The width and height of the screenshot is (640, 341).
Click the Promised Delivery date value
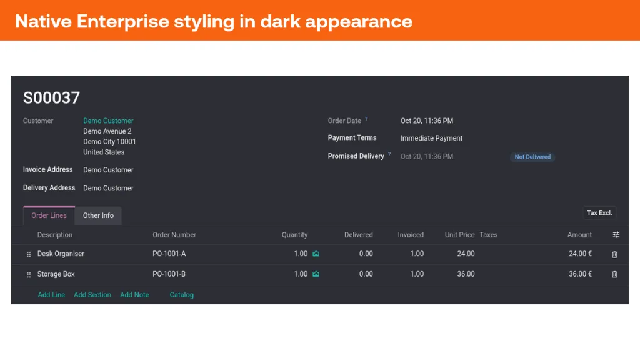click(x=426, y=157)
